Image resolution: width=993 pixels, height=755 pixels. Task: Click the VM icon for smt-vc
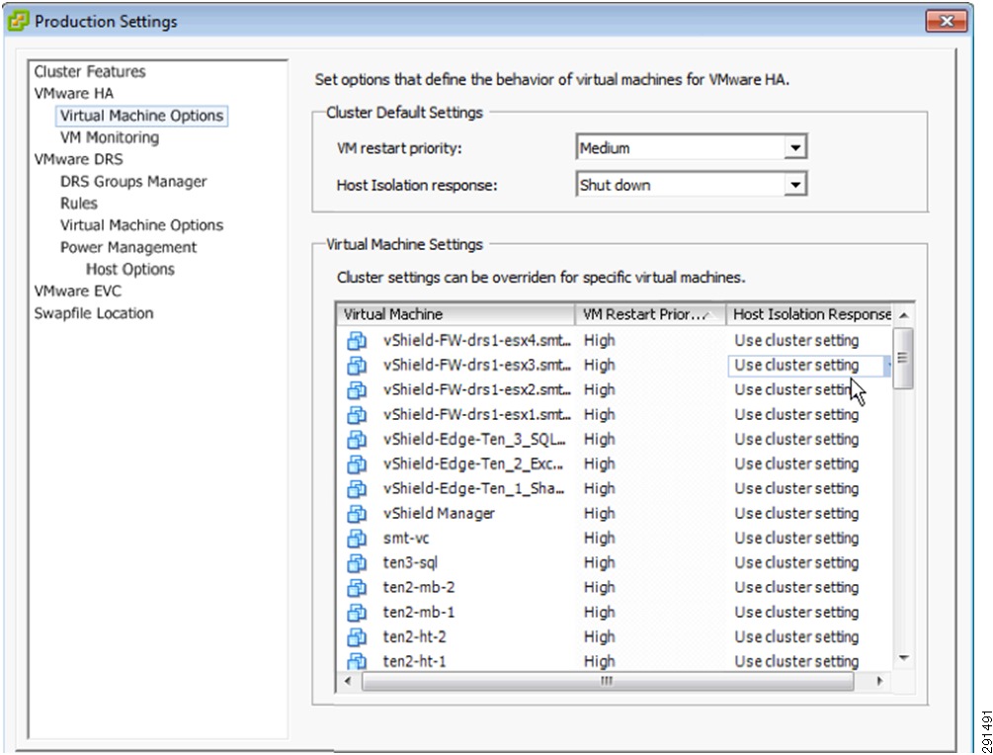357,539
